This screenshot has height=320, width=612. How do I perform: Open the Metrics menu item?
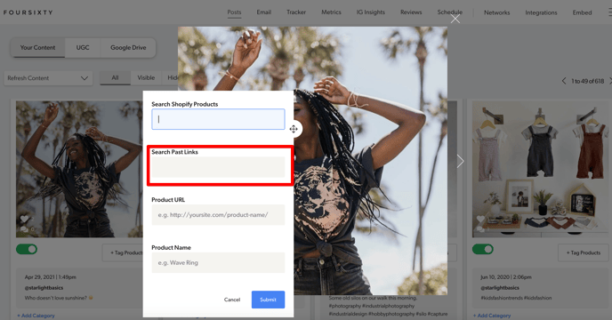tap(332, 12)
